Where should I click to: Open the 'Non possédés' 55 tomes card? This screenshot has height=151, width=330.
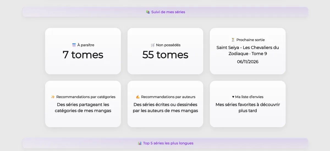165,51
